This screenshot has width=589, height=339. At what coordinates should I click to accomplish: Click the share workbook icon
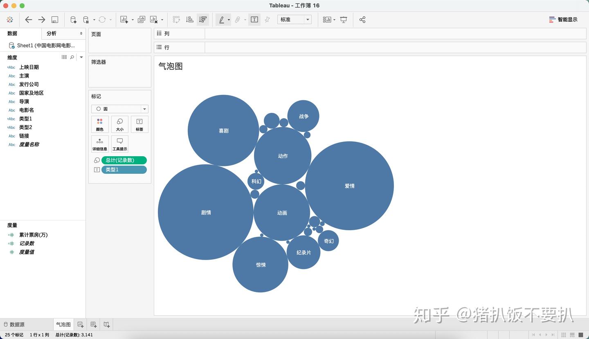pos(362,20)
